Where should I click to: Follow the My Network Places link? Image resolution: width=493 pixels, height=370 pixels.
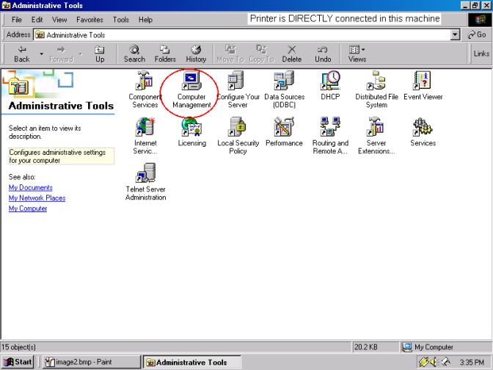click(x=37, y=198)
